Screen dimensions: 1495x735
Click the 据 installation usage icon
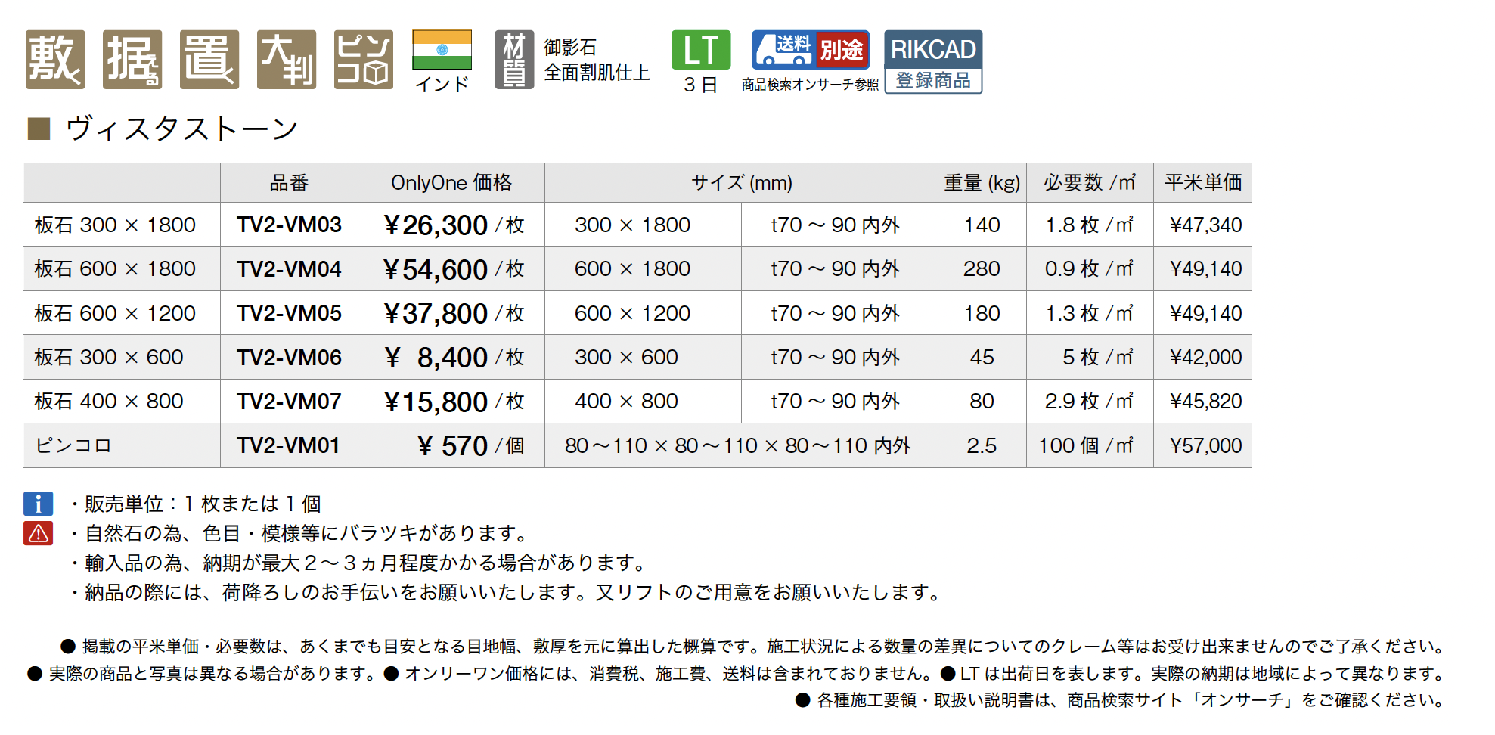tap(132, 60)
